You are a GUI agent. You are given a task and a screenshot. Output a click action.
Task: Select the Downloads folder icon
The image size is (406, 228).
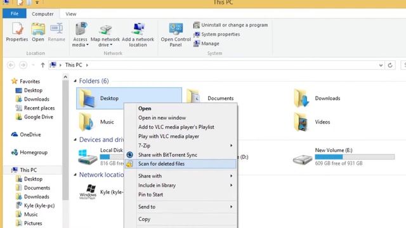(x=301, y=98)
